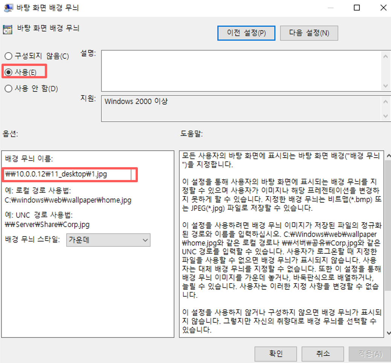This screenshot has width=391, height=363.
Task: Click the up arrow of 도움말 scrollbar
Action: pos(388,156)
